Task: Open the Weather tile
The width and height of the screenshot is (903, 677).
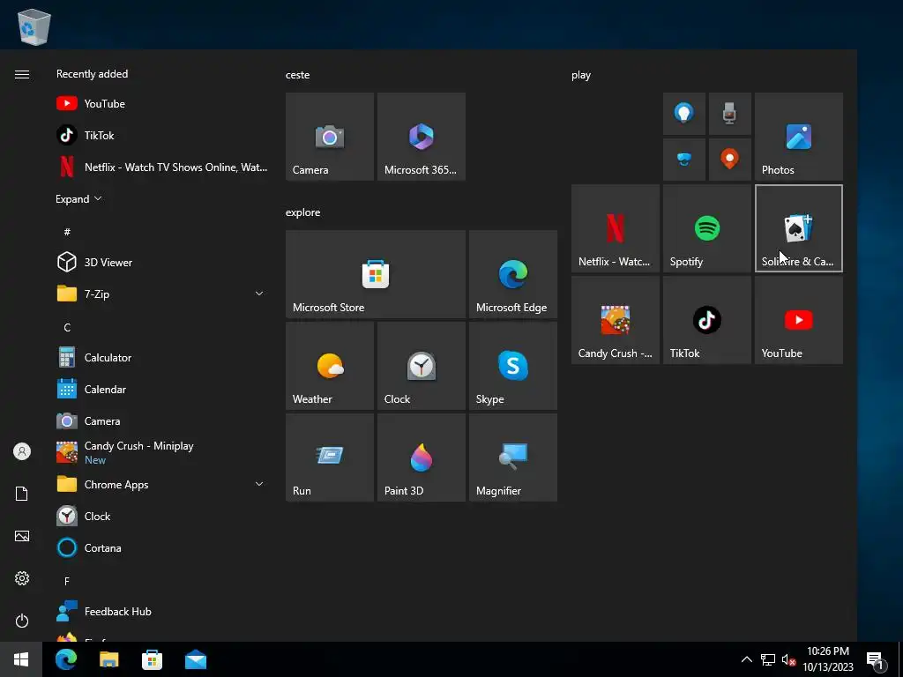Action: coord(330,366)
